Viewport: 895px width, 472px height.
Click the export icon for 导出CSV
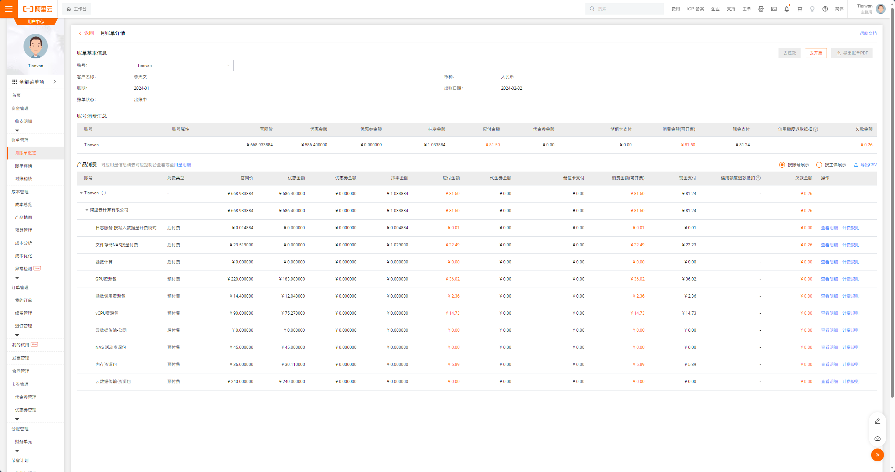pos(856,165)
